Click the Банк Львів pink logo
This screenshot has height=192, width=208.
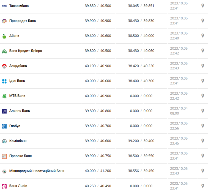(x=4, y=186)
